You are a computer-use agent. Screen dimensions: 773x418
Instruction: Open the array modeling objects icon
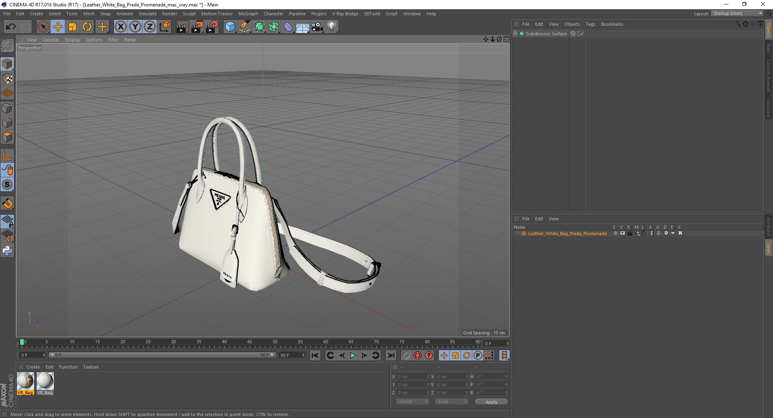[274, 27]
